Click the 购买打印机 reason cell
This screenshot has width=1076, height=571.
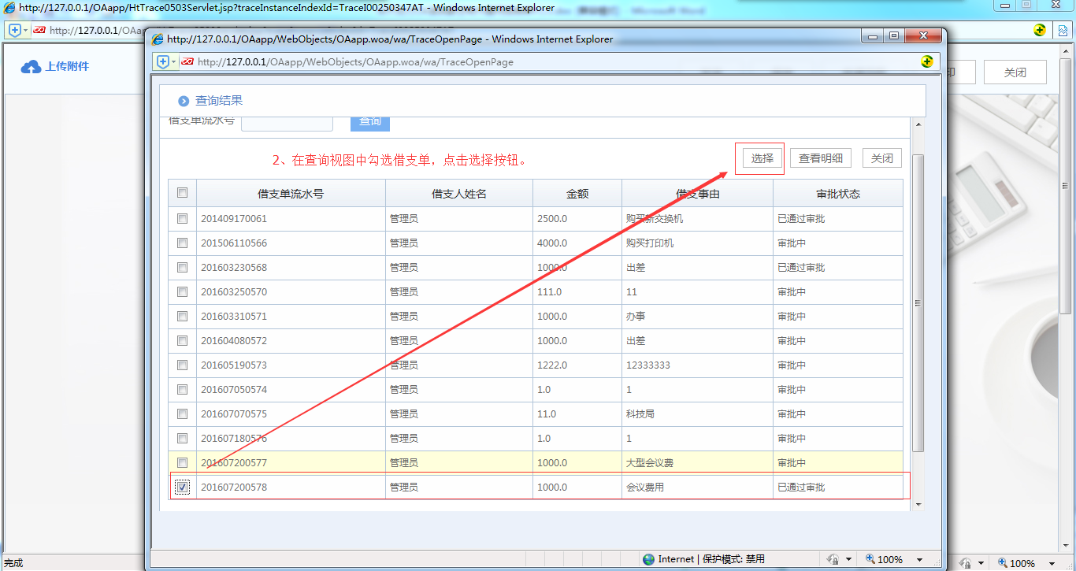(697, 243)
